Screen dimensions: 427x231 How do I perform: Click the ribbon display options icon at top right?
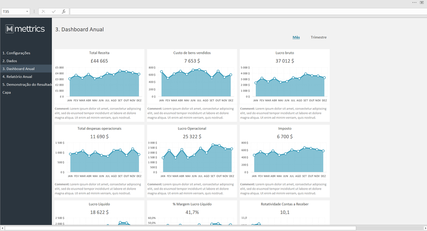pos(422,2)
